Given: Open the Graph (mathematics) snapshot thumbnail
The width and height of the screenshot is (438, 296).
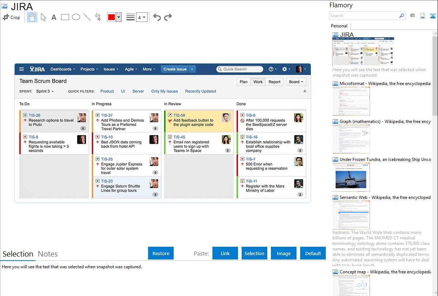Looking at the screenshot, I should [x=351, y=139].
